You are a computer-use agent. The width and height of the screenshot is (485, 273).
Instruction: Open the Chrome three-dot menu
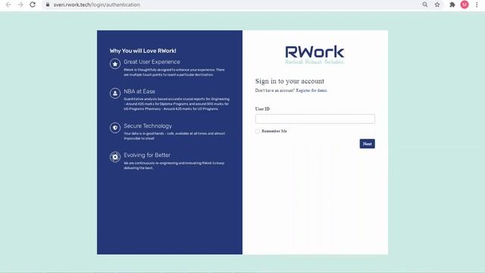click(477, 5)
